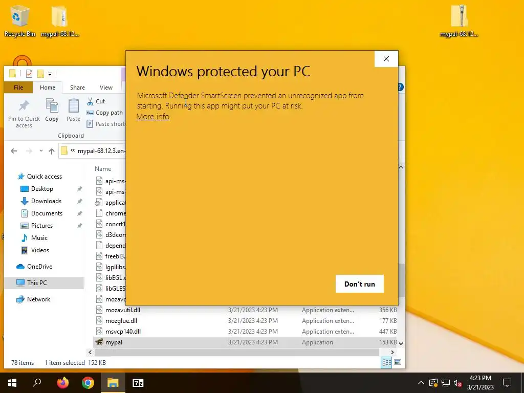This screenshot has width=524, height=393.
Task: Switch to the View ribbon tab
Action: (x=106, y=88)
